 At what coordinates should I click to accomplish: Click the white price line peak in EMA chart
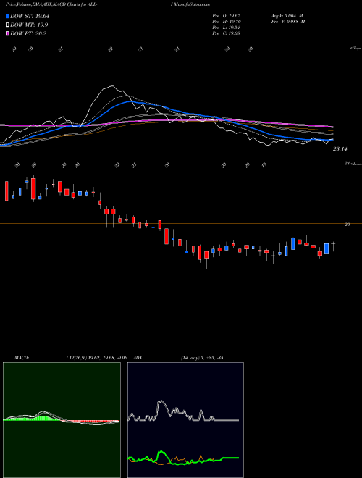[111, 87]
